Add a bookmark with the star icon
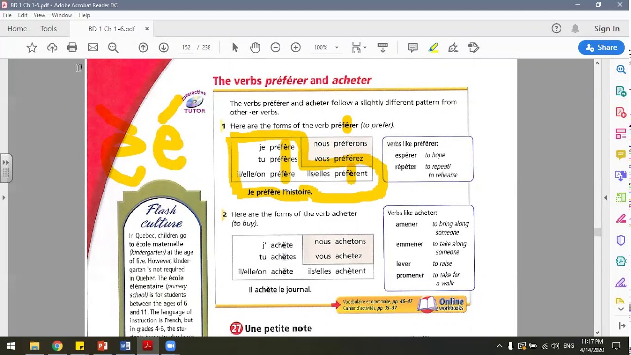Screen dimensions: 631x355 (x=32, y=48)
